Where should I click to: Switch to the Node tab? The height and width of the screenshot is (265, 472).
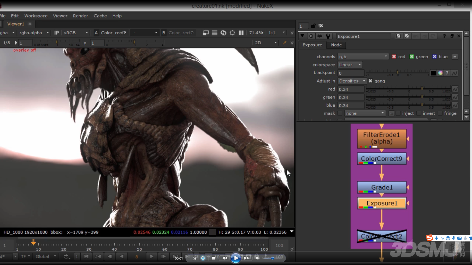pos(336,45)
